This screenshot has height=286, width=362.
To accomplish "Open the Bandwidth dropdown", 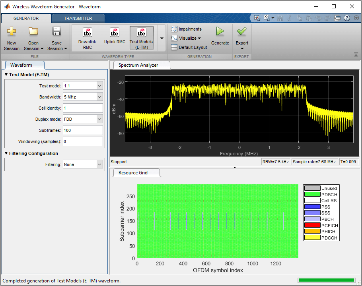I will (x=99, y=97).
